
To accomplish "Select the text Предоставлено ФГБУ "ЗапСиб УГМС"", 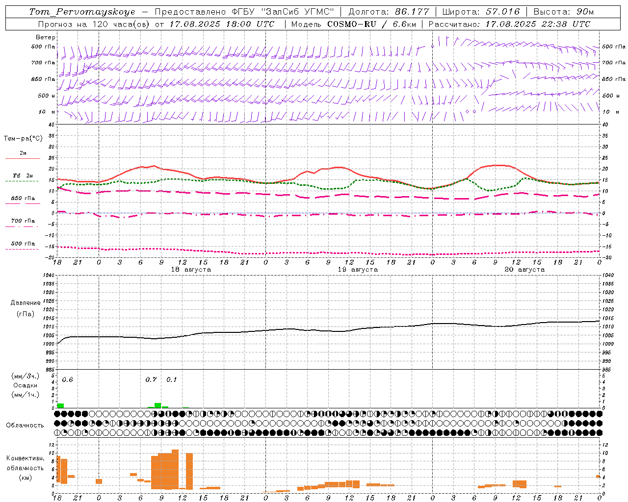I will coord(244,12).
